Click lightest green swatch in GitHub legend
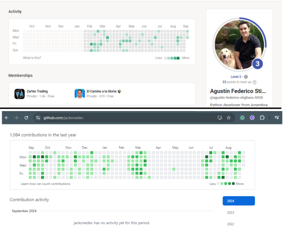299x231 pixels. 222,184
